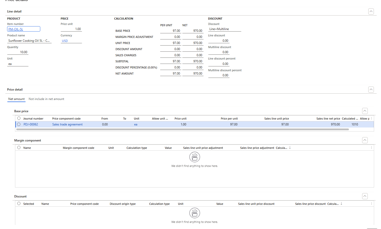Collapse the Discount grid section
The image size is (381, 229).
(365, 196)
